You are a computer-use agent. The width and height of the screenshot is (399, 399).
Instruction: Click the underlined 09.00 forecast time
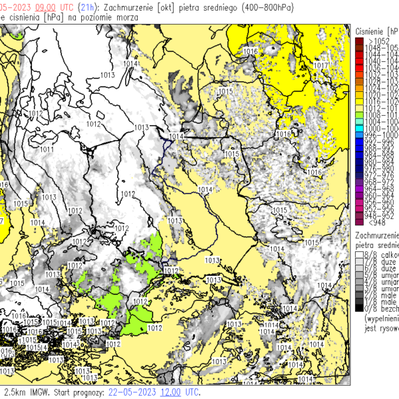click(x=46, y=7)
